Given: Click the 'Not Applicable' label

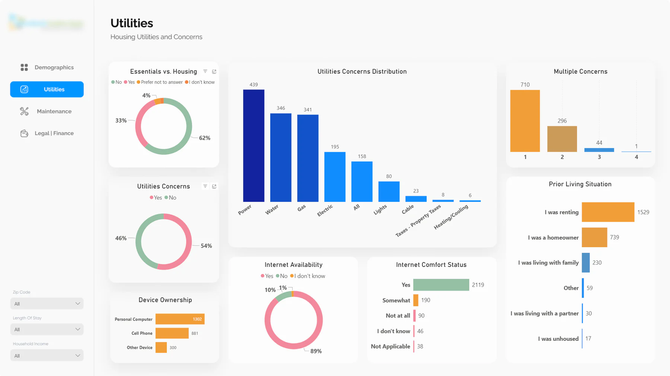Looking at the screenshot, I should click(x=390, y=346).
